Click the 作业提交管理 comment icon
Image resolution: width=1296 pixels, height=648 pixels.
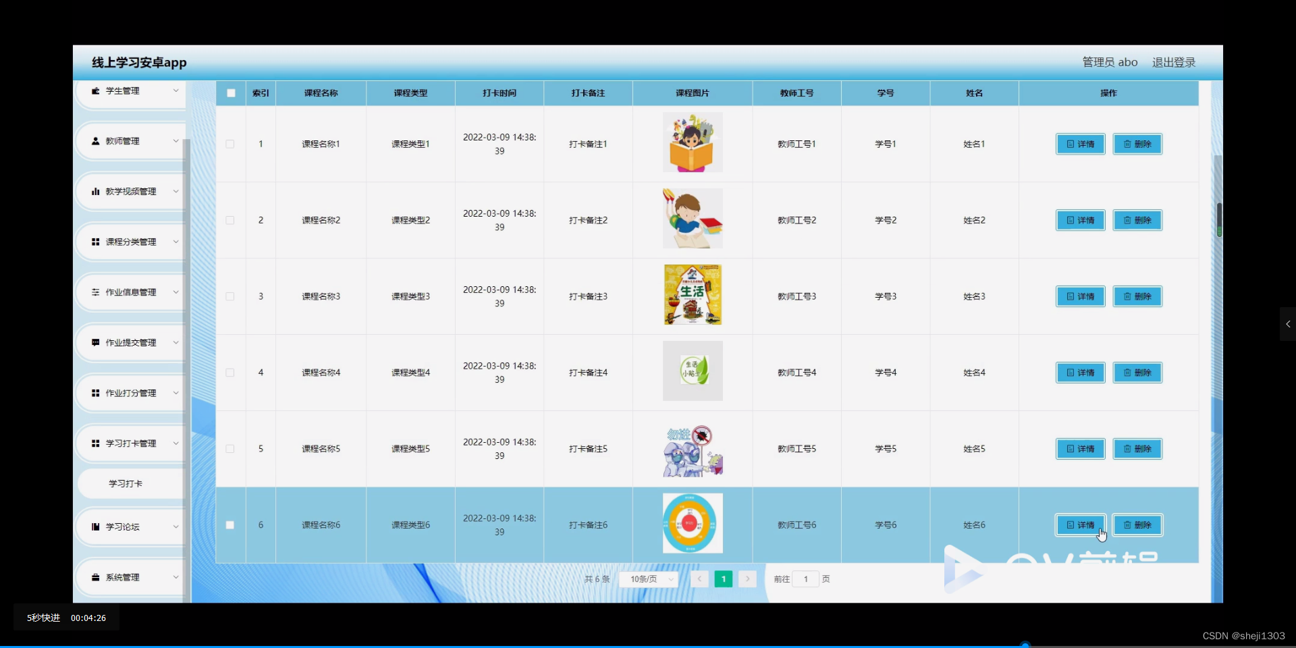click(94, 342)
